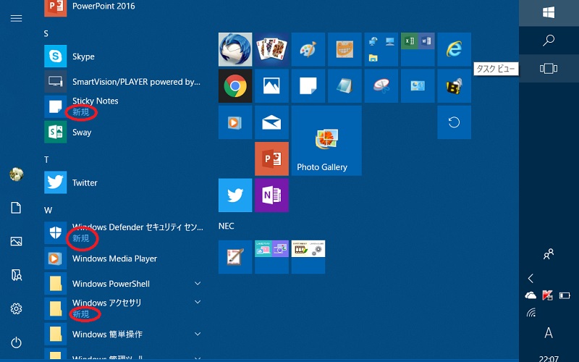Click the S letter group header
579x362 pixels.
click(x=46, y=33)
